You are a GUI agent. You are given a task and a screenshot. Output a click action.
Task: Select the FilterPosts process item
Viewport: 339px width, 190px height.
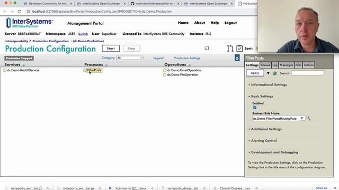(x=94, y=70)
